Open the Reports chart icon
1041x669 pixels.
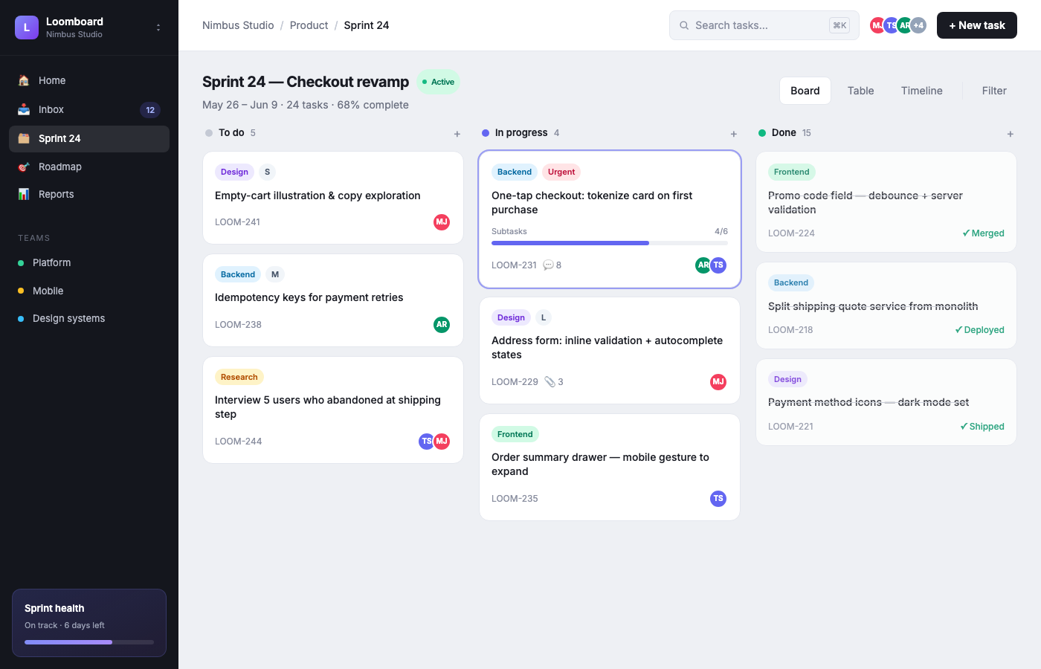coord(24,194)
